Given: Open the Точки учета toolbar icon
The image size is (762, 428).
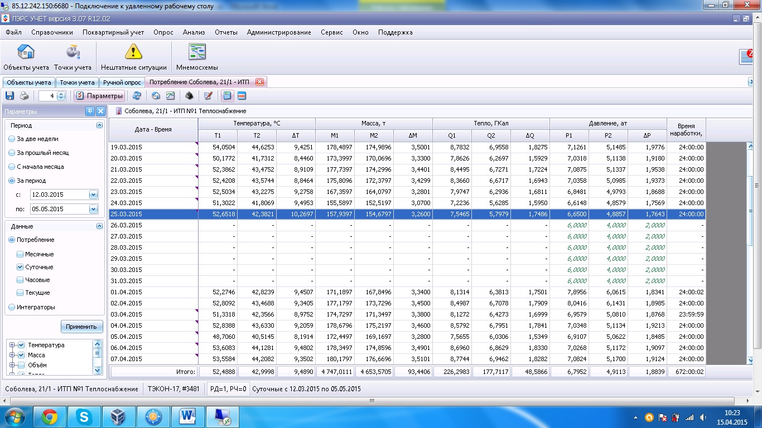Looking at the screenshot, I should click(x=73, y=57).
